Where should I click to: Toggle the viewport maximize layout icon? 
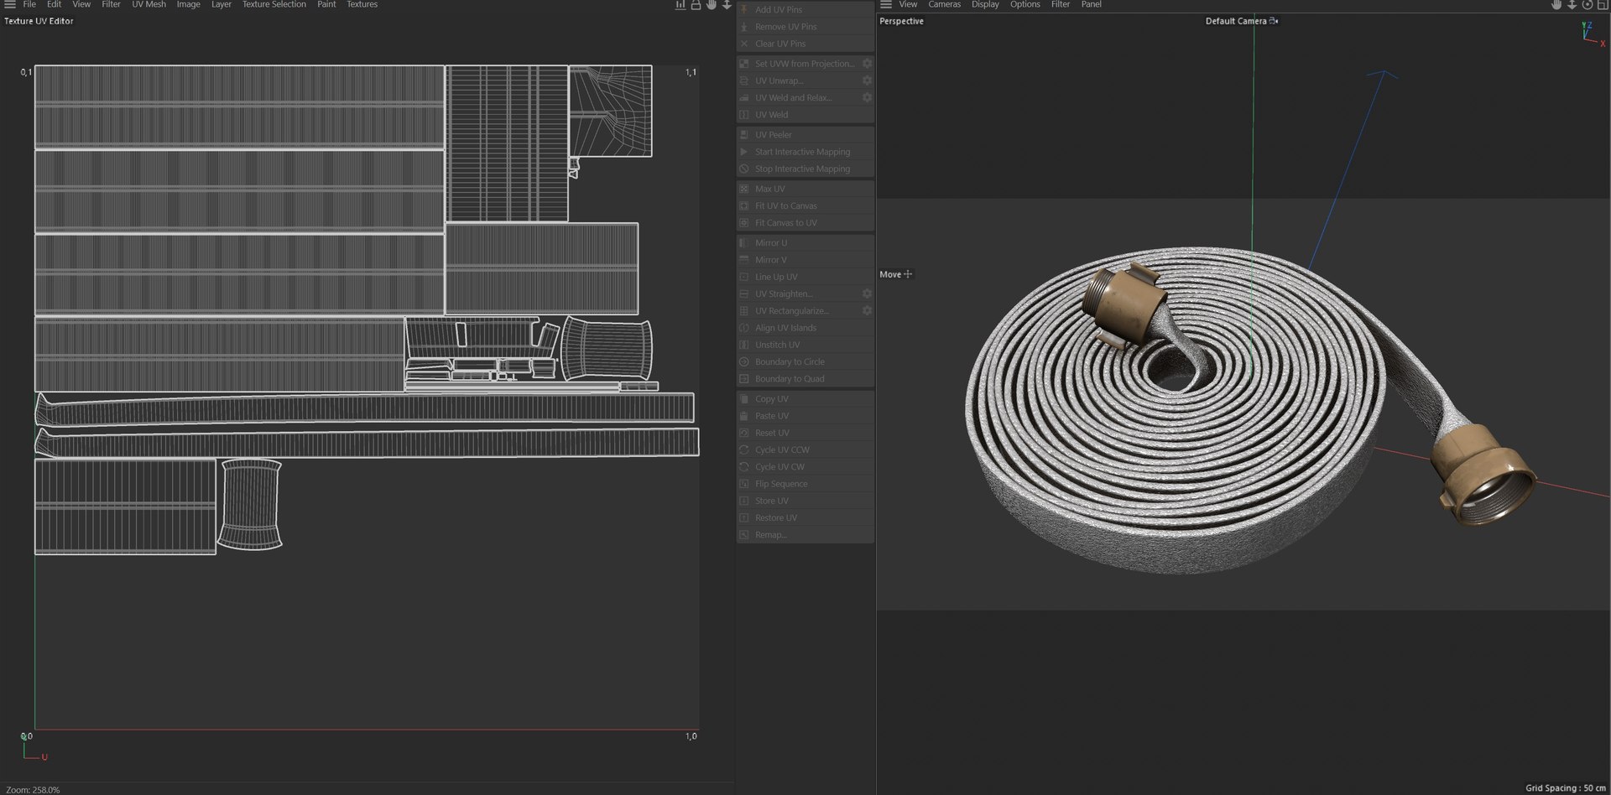[x=1602, y=4]
